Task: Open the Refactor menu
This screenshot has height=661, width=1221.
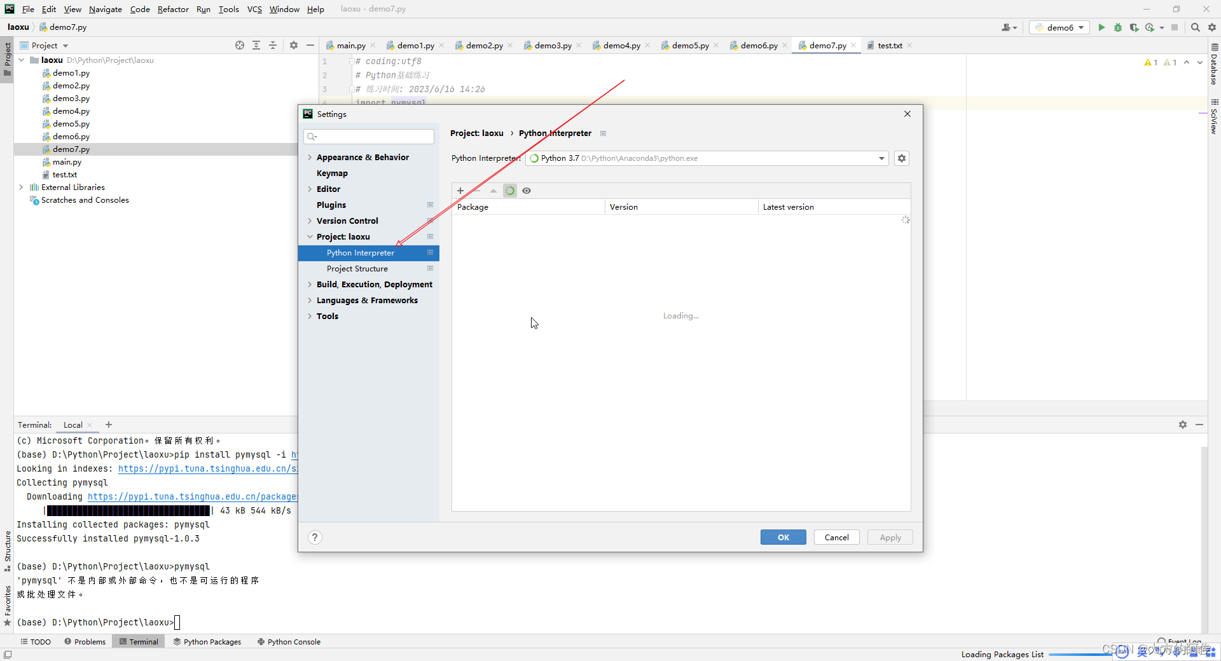Action: (173, 9)
